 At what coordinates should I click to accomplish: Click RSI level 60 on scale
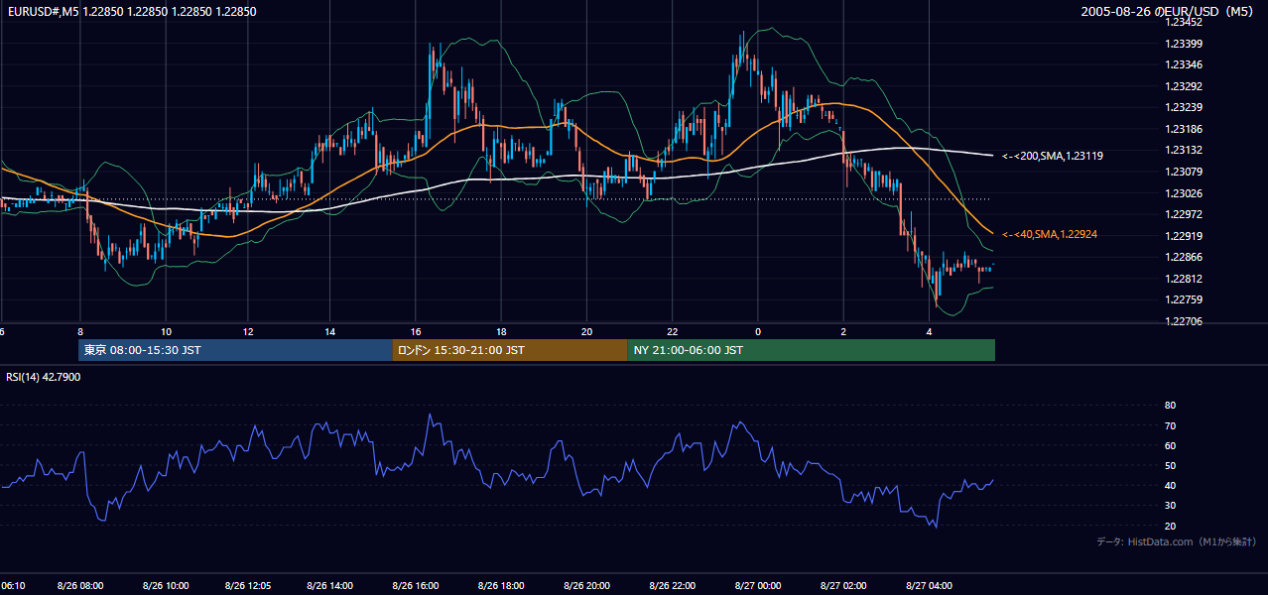[1170, 445]
